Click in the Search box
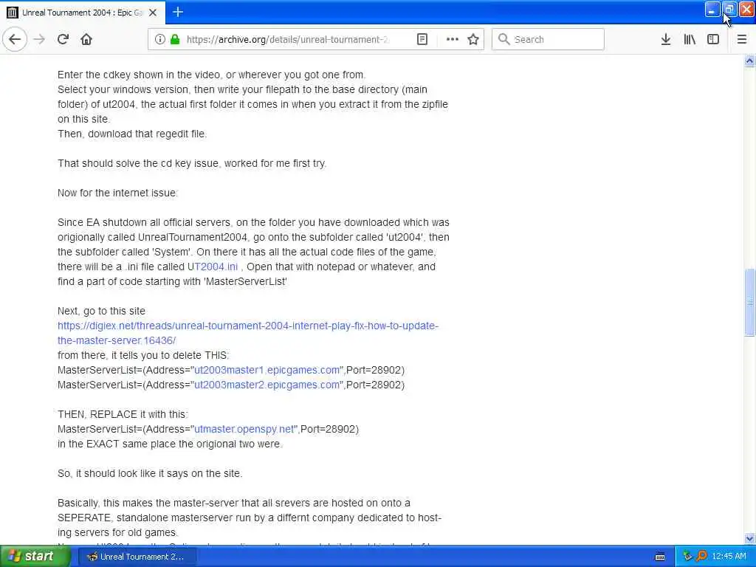Image resolution: width=756 pixels, height=567 pixels. click(548, 40)
